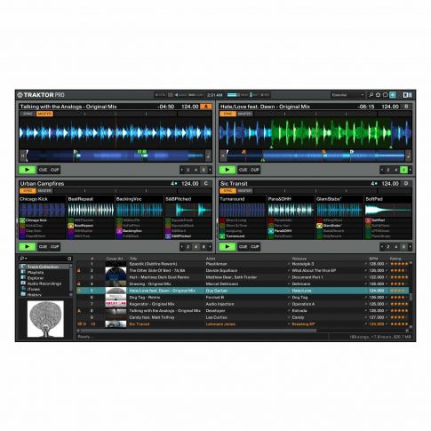Image resolution: width=431 pixels, height=431 pixels.
Task: Select Explorer in the browser tree
Action: coord(36,278)
